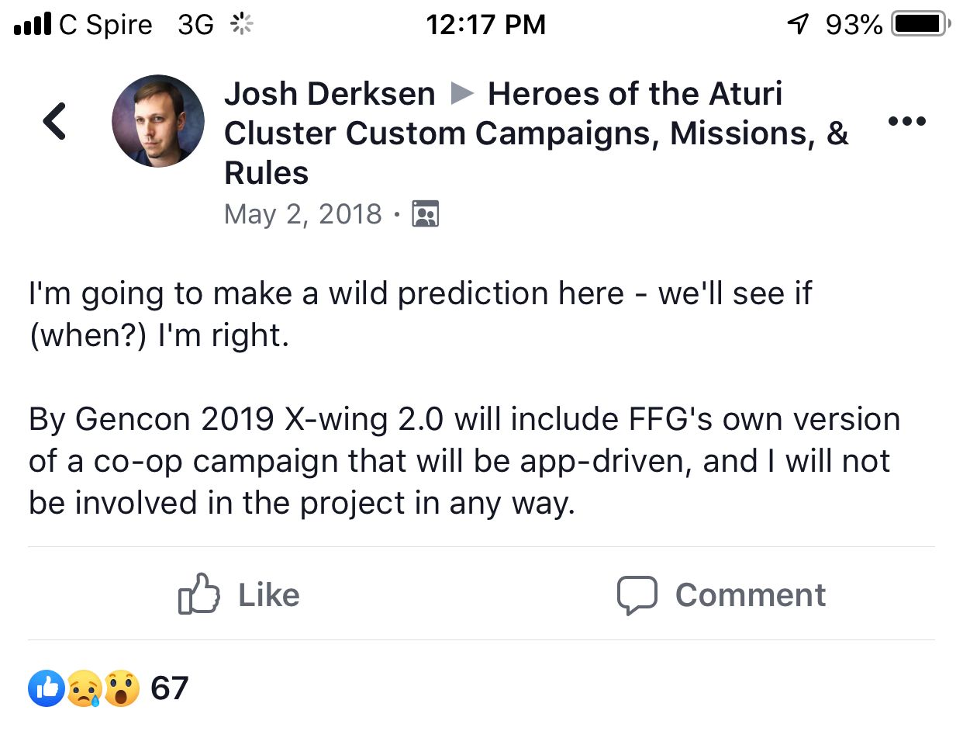The image size is (963, 752).
Task: Tap the sad crying reaction emoji
Action: [84, 688]
